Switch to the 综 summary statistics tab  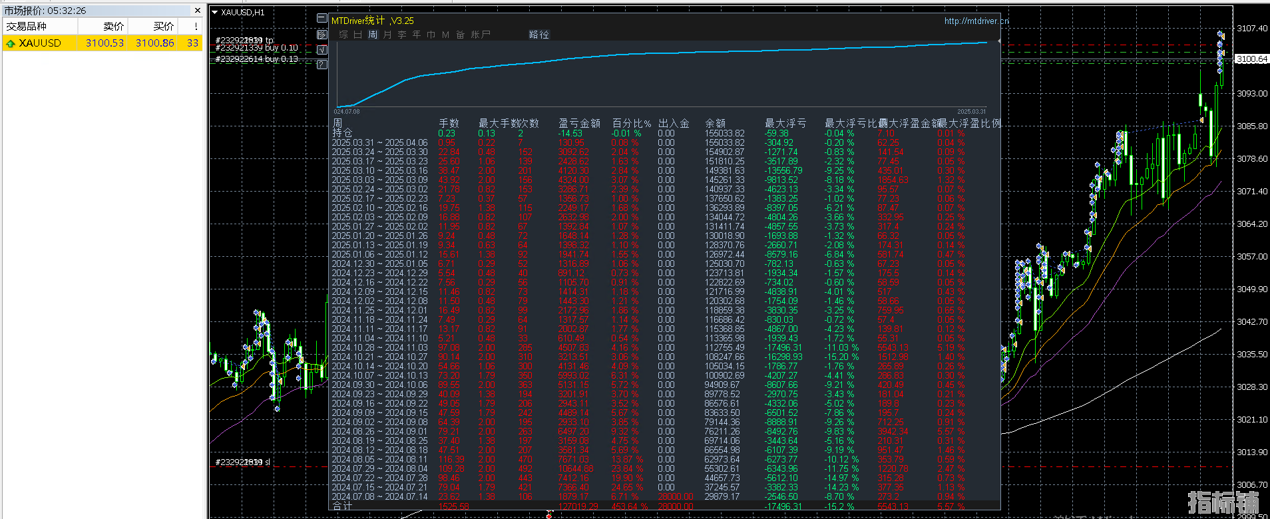coord(343,35)
